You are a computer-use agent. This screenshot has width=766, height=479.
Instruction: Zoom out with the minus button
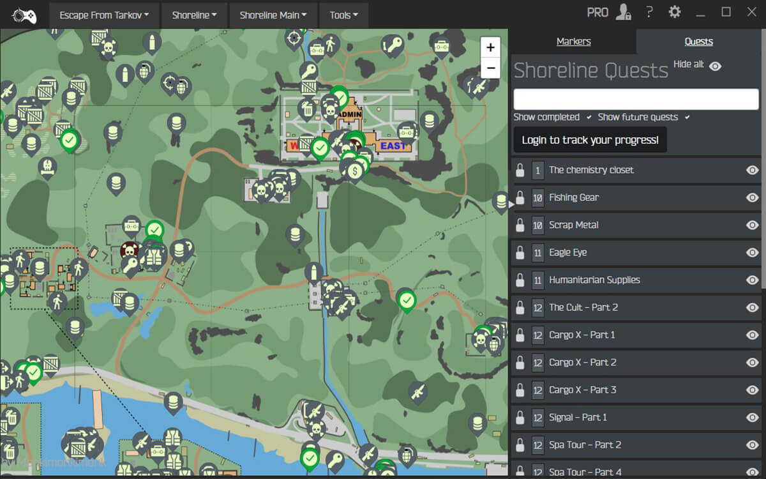click(490, 68)
